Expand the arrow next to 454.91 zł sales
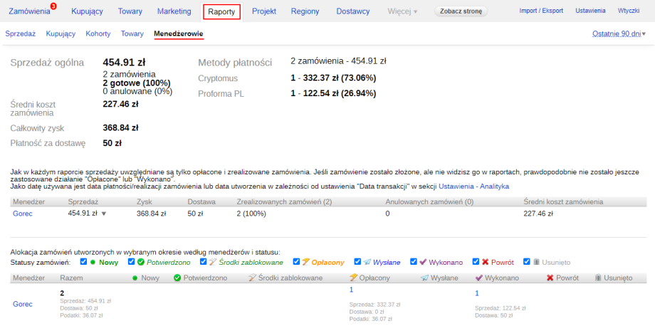The width and height of the screenshot is (655, 326). 103,214
